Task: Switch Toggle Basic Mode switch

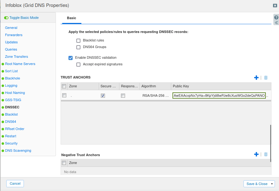Action: pos(6,18)
